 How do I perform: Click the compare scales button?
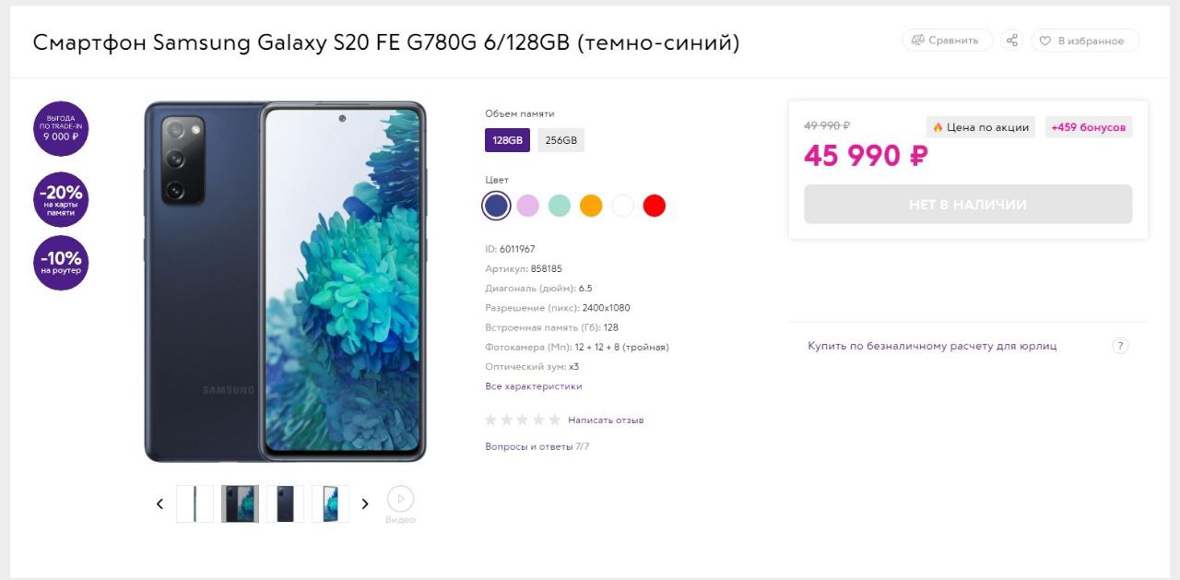click(947, 41)
